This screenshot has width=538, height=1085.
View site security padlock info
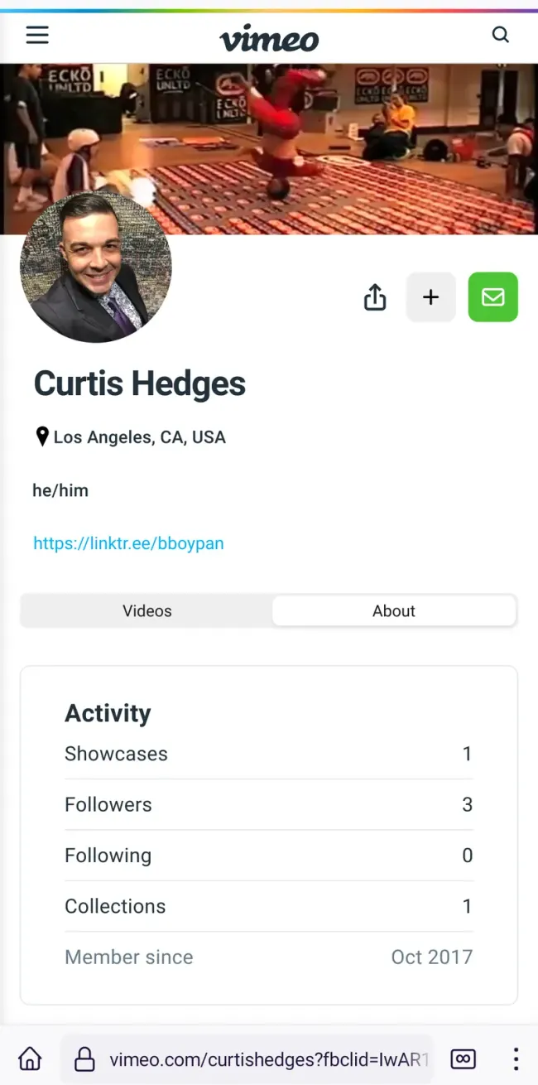point(84,1058)
